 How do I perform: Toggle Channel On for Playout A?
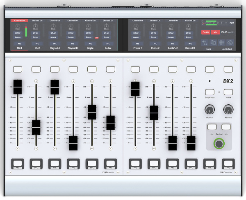[55, 21]
